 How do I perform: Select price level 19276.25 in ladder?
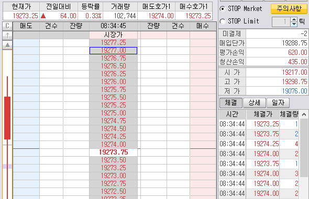113,74
